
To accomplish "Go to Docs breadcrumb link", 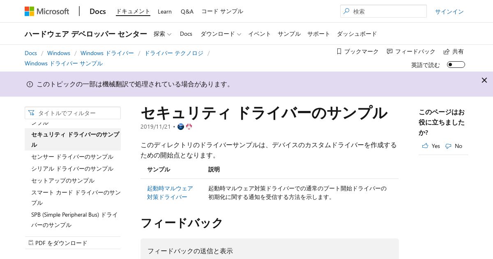I will point(31,53).
